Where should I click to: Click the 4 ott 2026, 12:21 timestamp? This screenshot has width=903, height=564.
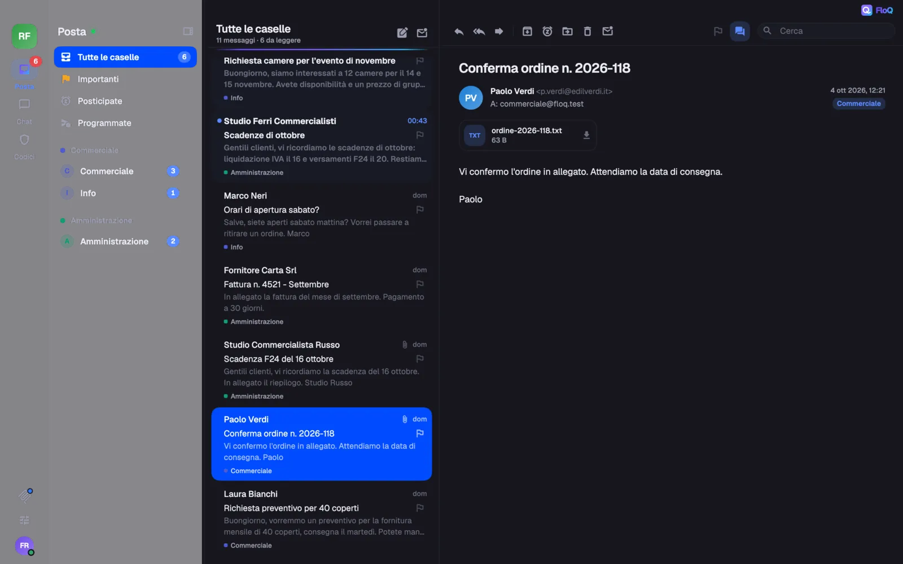point(857,90)
